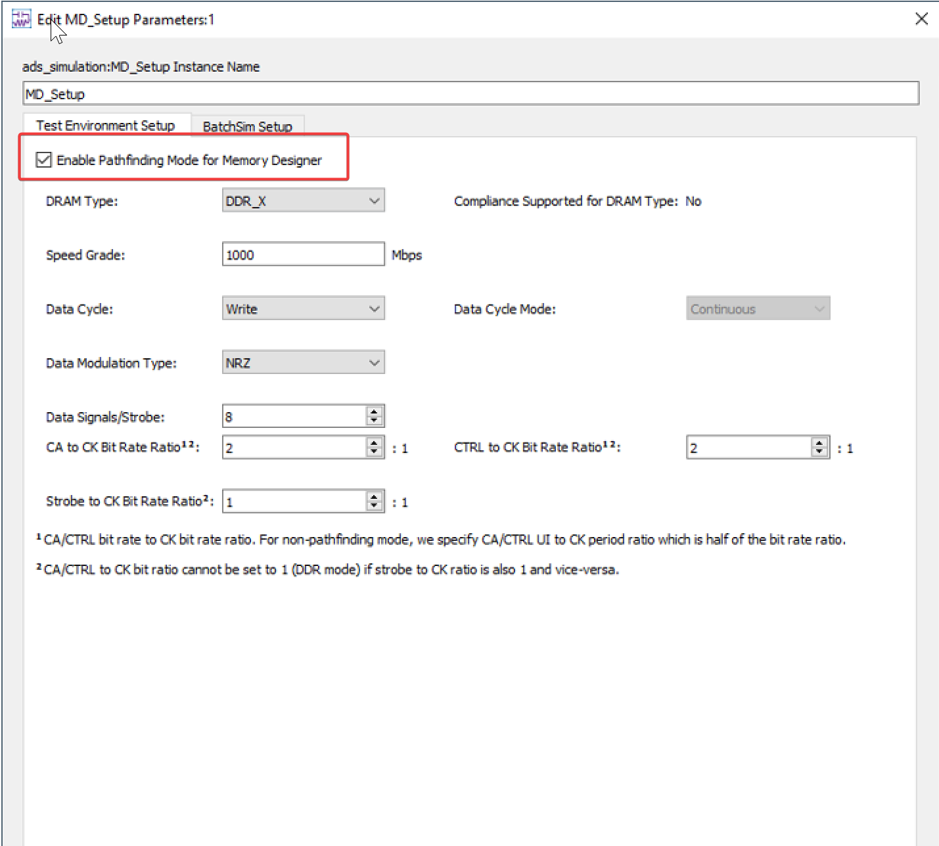Decrement CA to CK Bit Rate Ratio
The image size is (939, 846).
374,452
